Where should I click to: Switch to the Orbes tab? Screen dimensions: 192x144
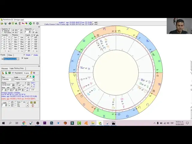pos(10,55)
